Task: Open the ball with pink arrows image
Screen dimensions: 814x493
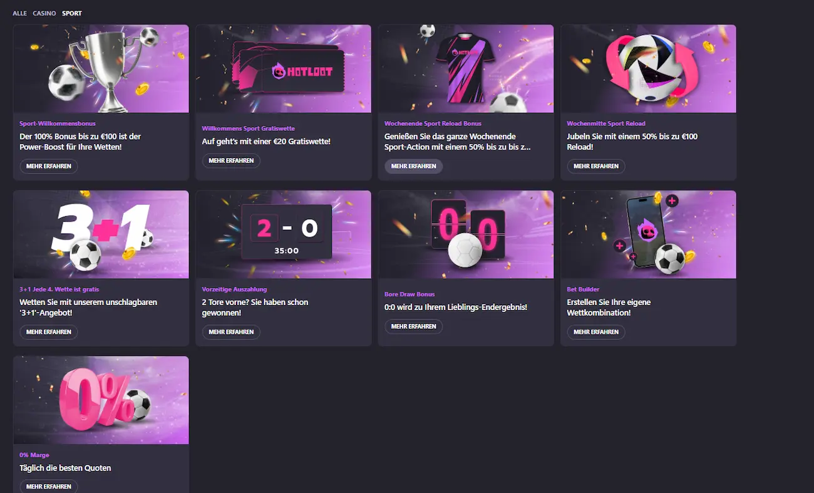Action: click(649, 69)
